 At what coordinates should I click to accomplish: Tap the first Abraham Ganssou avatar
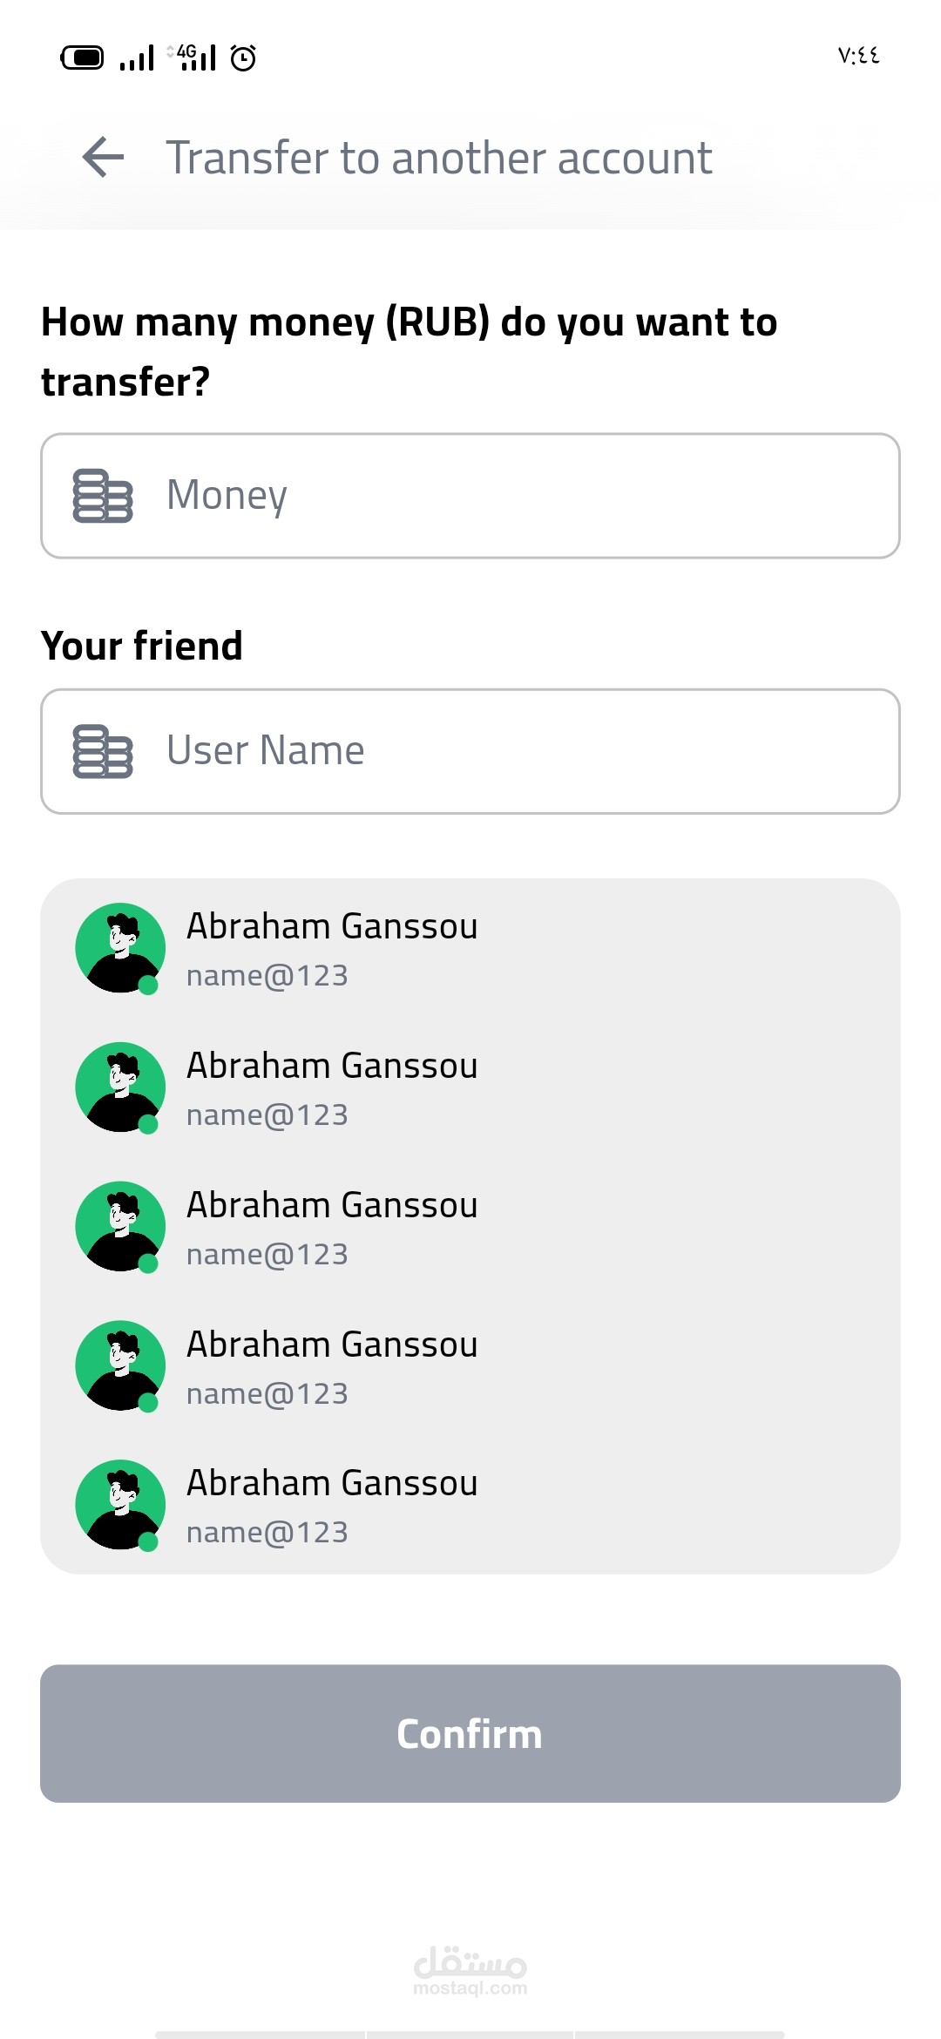click(x=120, y=948)
